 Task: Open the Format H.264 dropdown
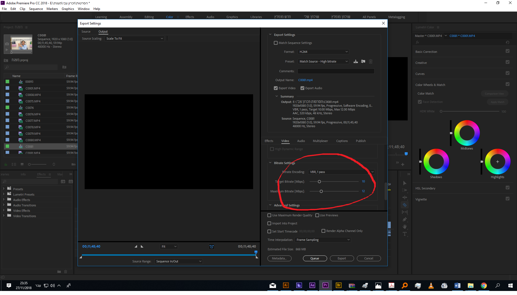[323, 52]
